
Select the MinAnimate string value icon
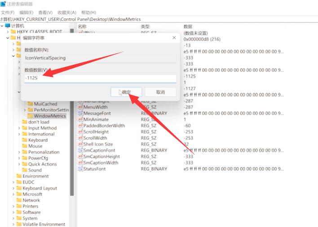click(80, 120)
